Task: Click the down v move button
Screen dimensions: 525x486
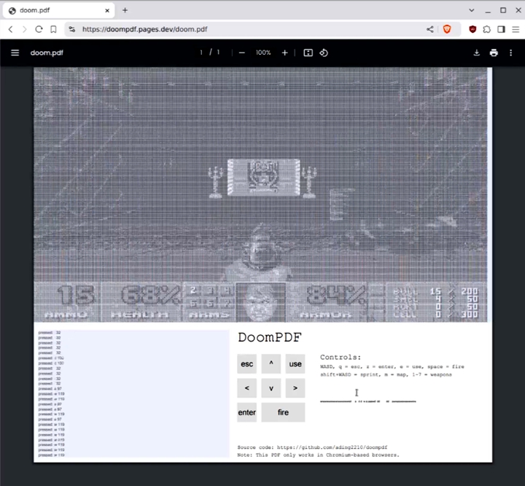Action: tap(271, 387)
